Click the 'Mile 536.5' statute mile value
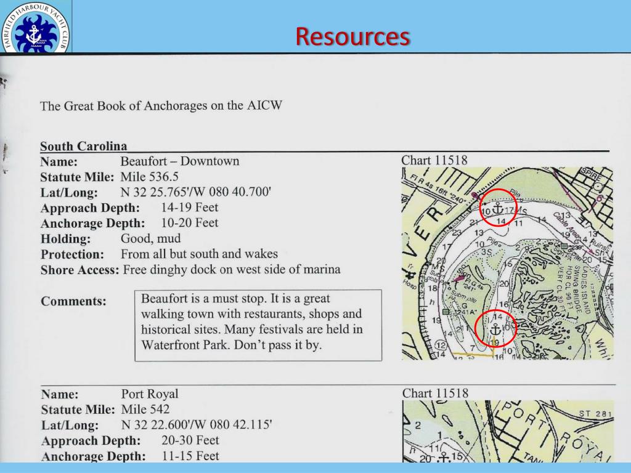 (149, 177)
